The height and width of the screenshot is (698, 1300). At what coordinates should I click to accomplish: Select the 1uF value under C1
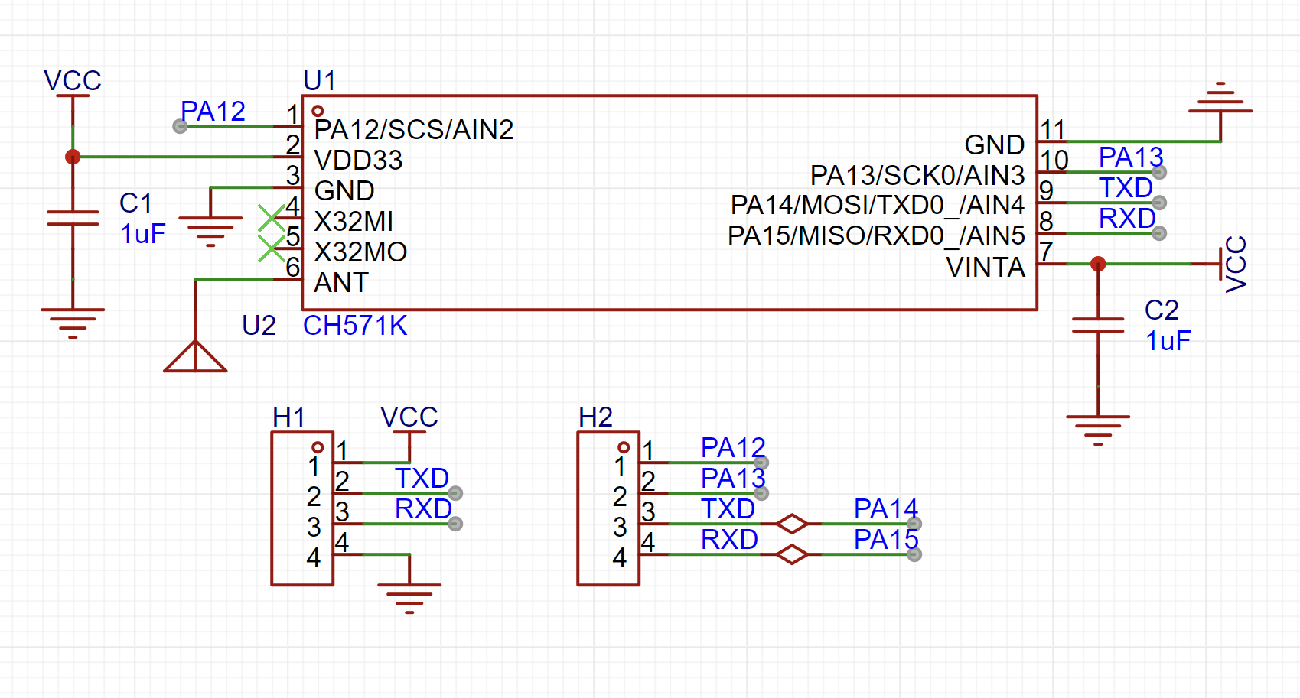coord(142,234)
